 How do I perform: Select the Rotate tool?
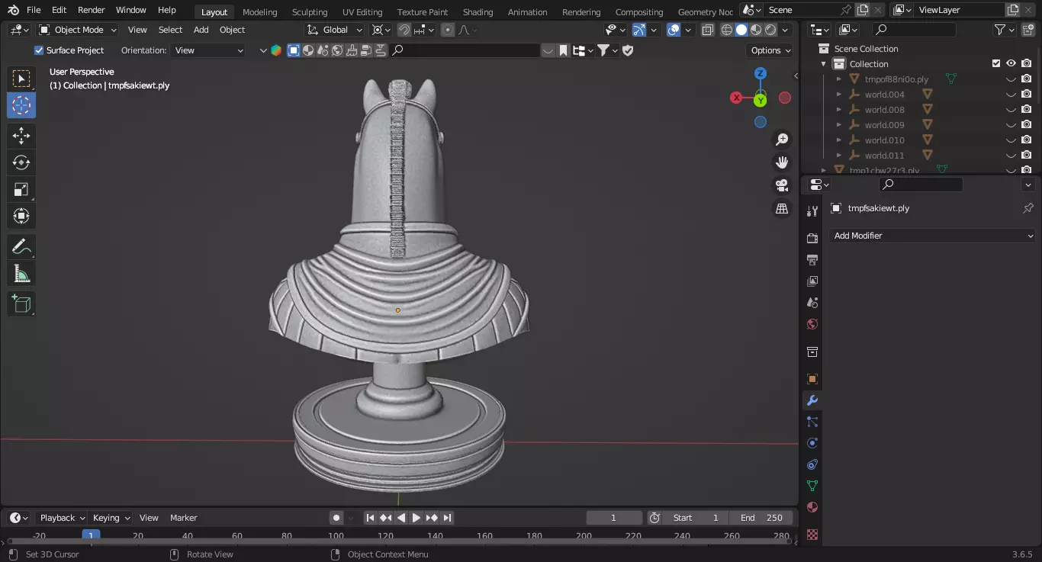click(21, 162)
